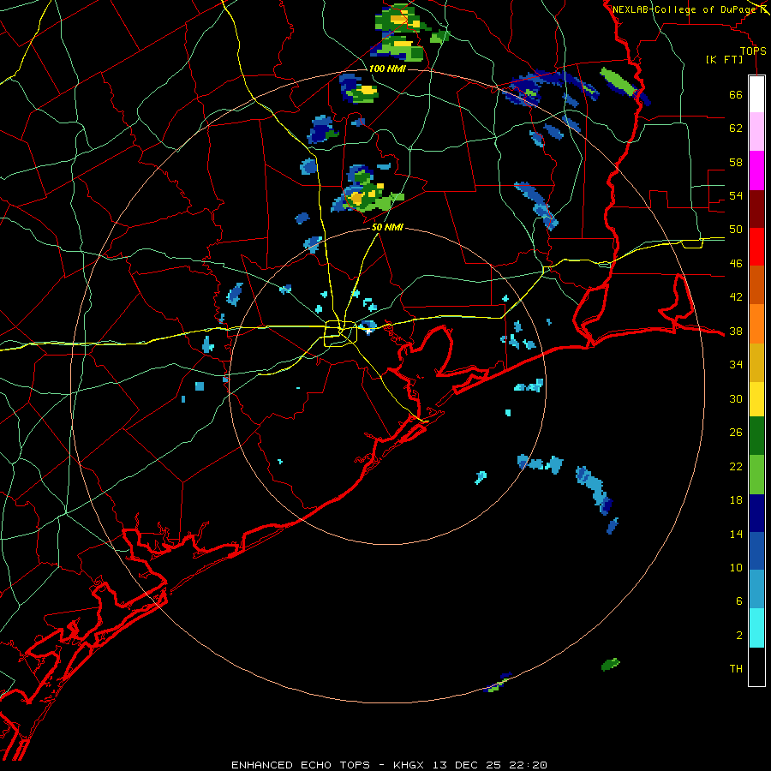This screenshot has width=771, height=771.
Task: Click the TOPS legend title
Action: point(753,51)
